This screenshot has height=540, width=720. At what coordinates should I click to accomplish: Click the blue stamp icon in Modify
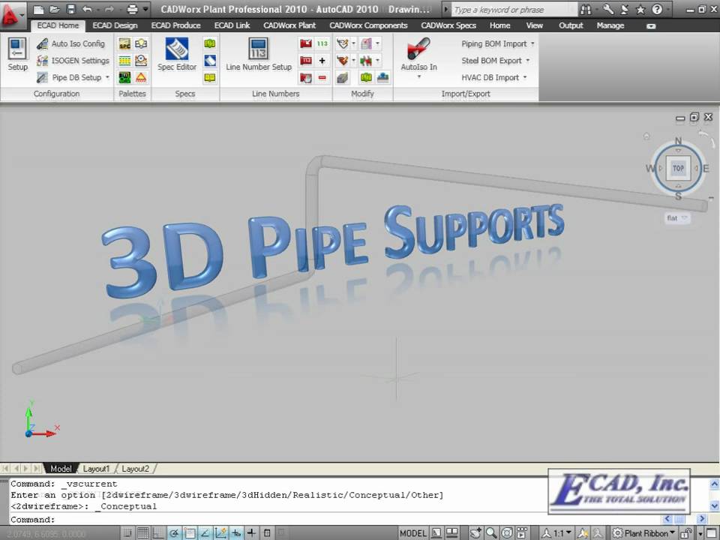(383, 77)
